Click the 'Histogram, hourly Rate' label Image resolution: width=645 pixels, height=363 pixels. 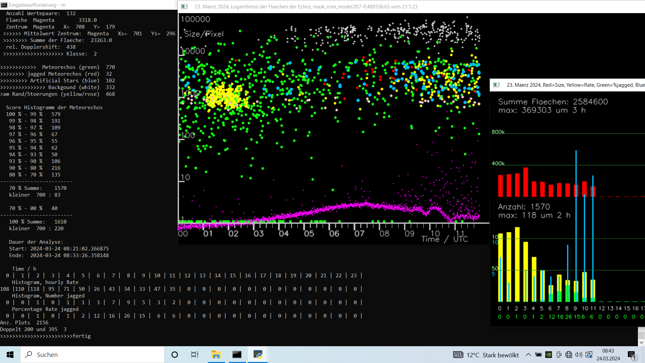(45, 282)
